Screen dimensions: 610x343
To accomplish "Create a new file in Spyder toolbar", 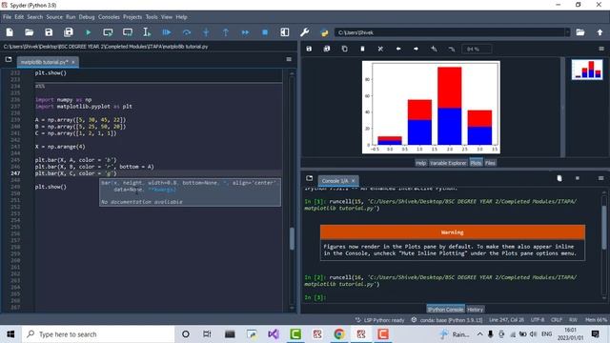I will click(x=10, y=32).
